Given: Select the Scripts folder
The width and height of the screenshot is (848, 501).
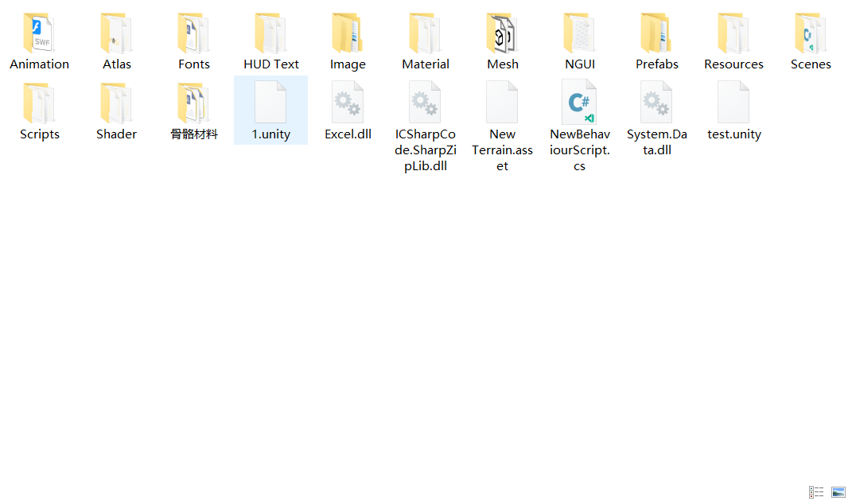Looking at the screenshot, I should pyautogui.click(x=39, y=104).
